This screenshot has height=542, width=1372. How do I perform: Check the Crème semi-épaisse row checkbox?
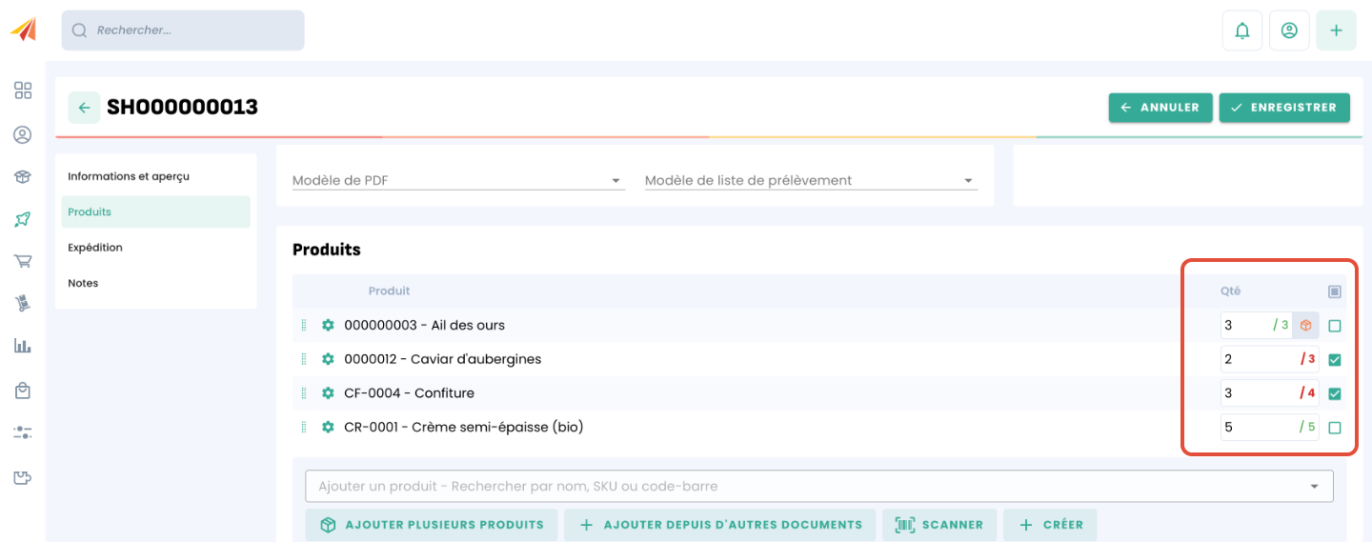pos(1335,428)
